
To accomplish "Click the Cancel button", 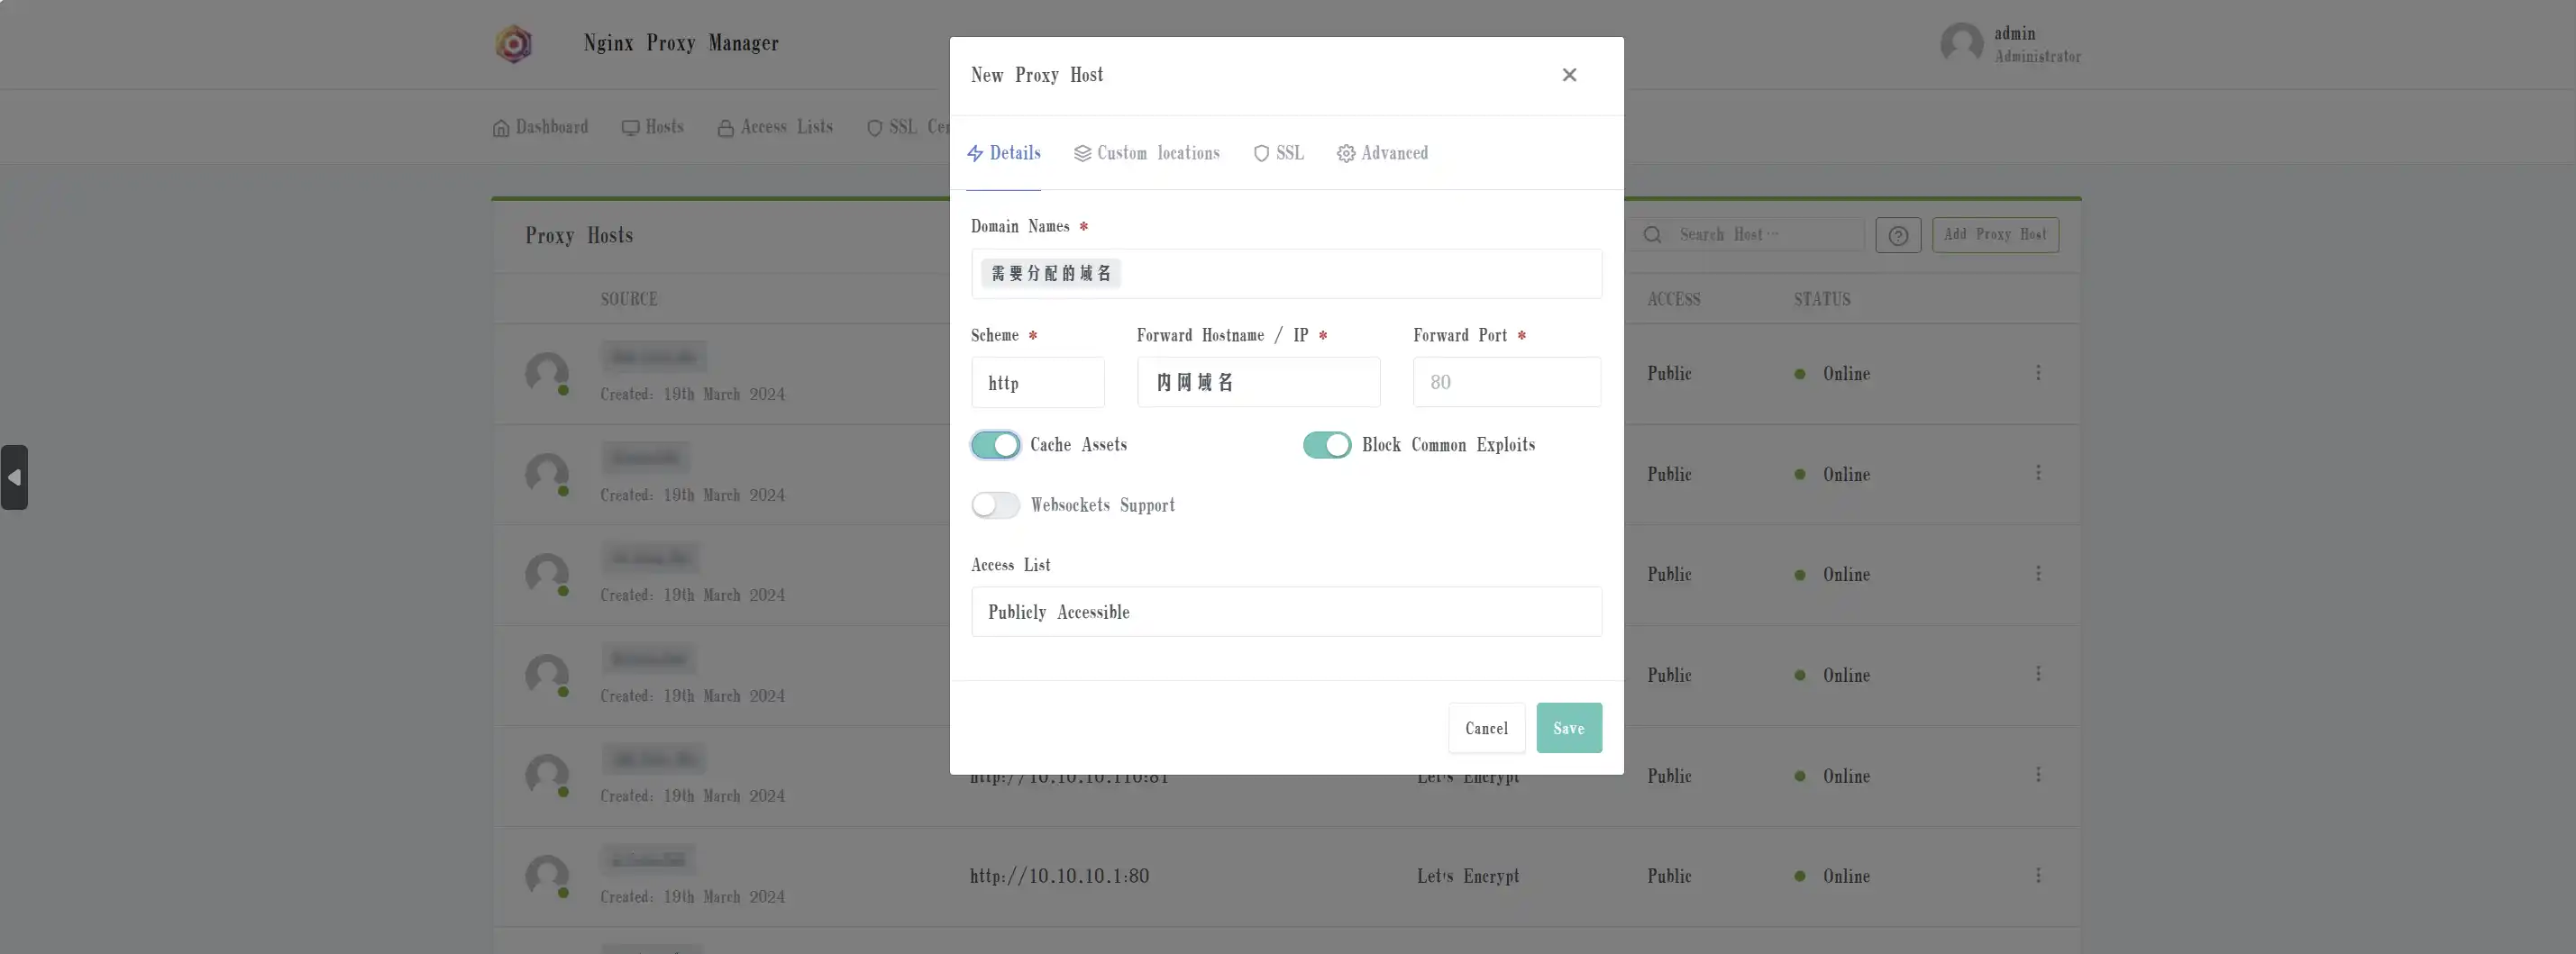I will point(1486,728).
